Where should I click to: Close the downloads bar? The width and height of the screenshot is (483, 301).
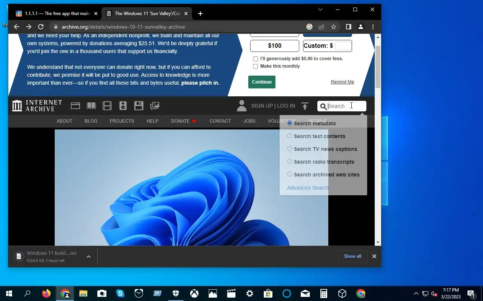[x=374, y=256]
